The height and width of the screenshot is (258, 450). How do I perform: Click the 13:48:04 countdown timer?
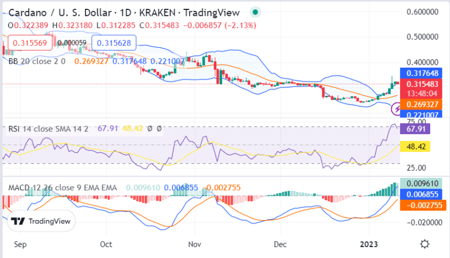[421, 94]
